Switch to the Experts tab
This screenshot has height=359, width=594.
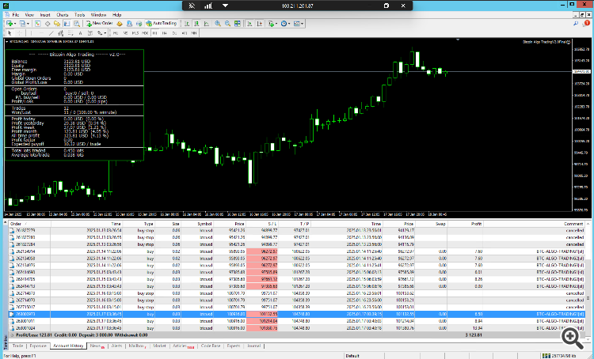click(x=234, y=346)
